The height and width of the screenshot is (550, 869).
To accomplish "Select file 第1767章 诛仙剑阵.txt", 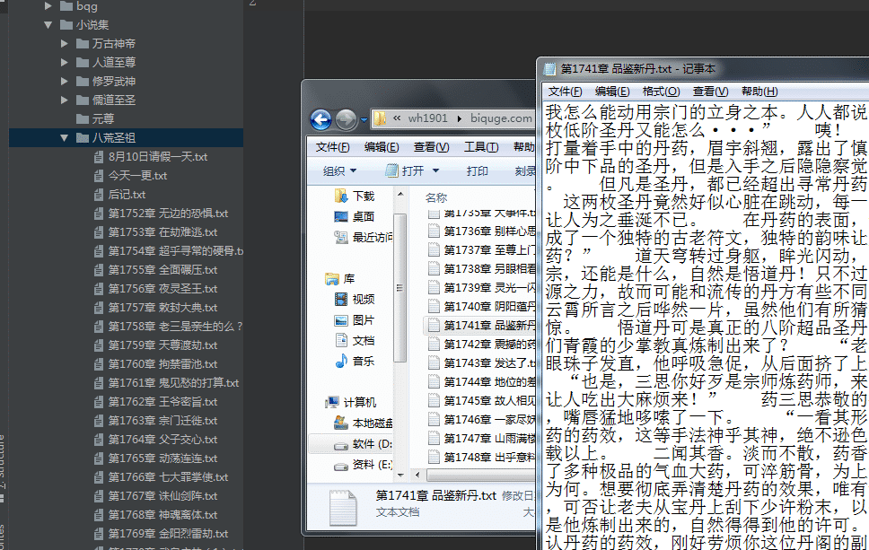I will point(162,496).
